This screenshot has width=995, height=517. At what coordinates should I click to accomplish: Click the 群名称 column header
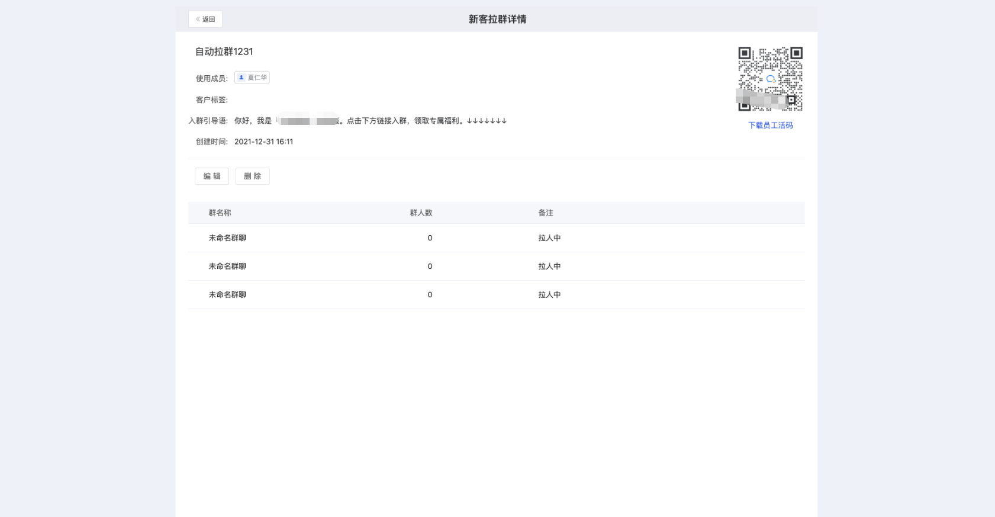(x=220, y=213)
